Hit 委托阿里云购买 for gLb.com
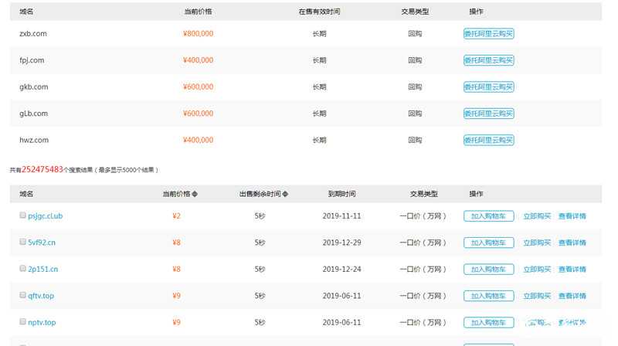The height and width of the screenshot is (346, 618). [x=488, y=114]
